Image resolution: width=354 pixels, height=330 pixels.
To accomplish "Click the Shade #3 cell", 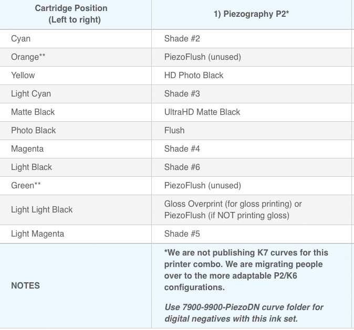I will tap(182, 93).
